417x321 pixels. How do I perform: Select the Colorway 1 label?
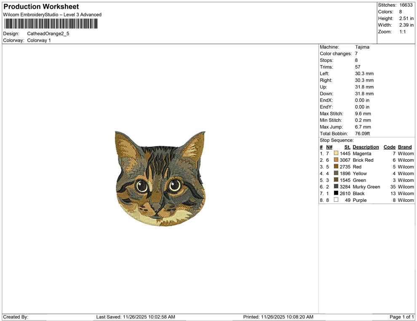(x=38, y=40)
